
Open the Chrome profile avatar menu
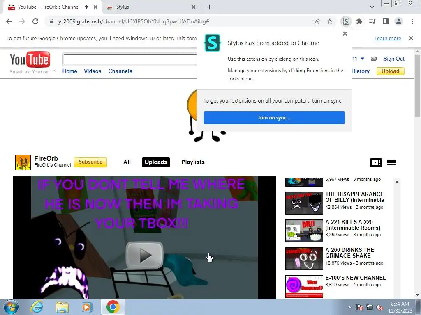[399, 21]
